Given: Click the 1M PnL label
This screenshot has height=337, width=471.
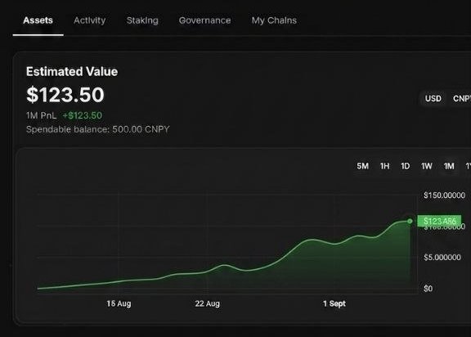Looking at the screenshot, I should [41, 115].
